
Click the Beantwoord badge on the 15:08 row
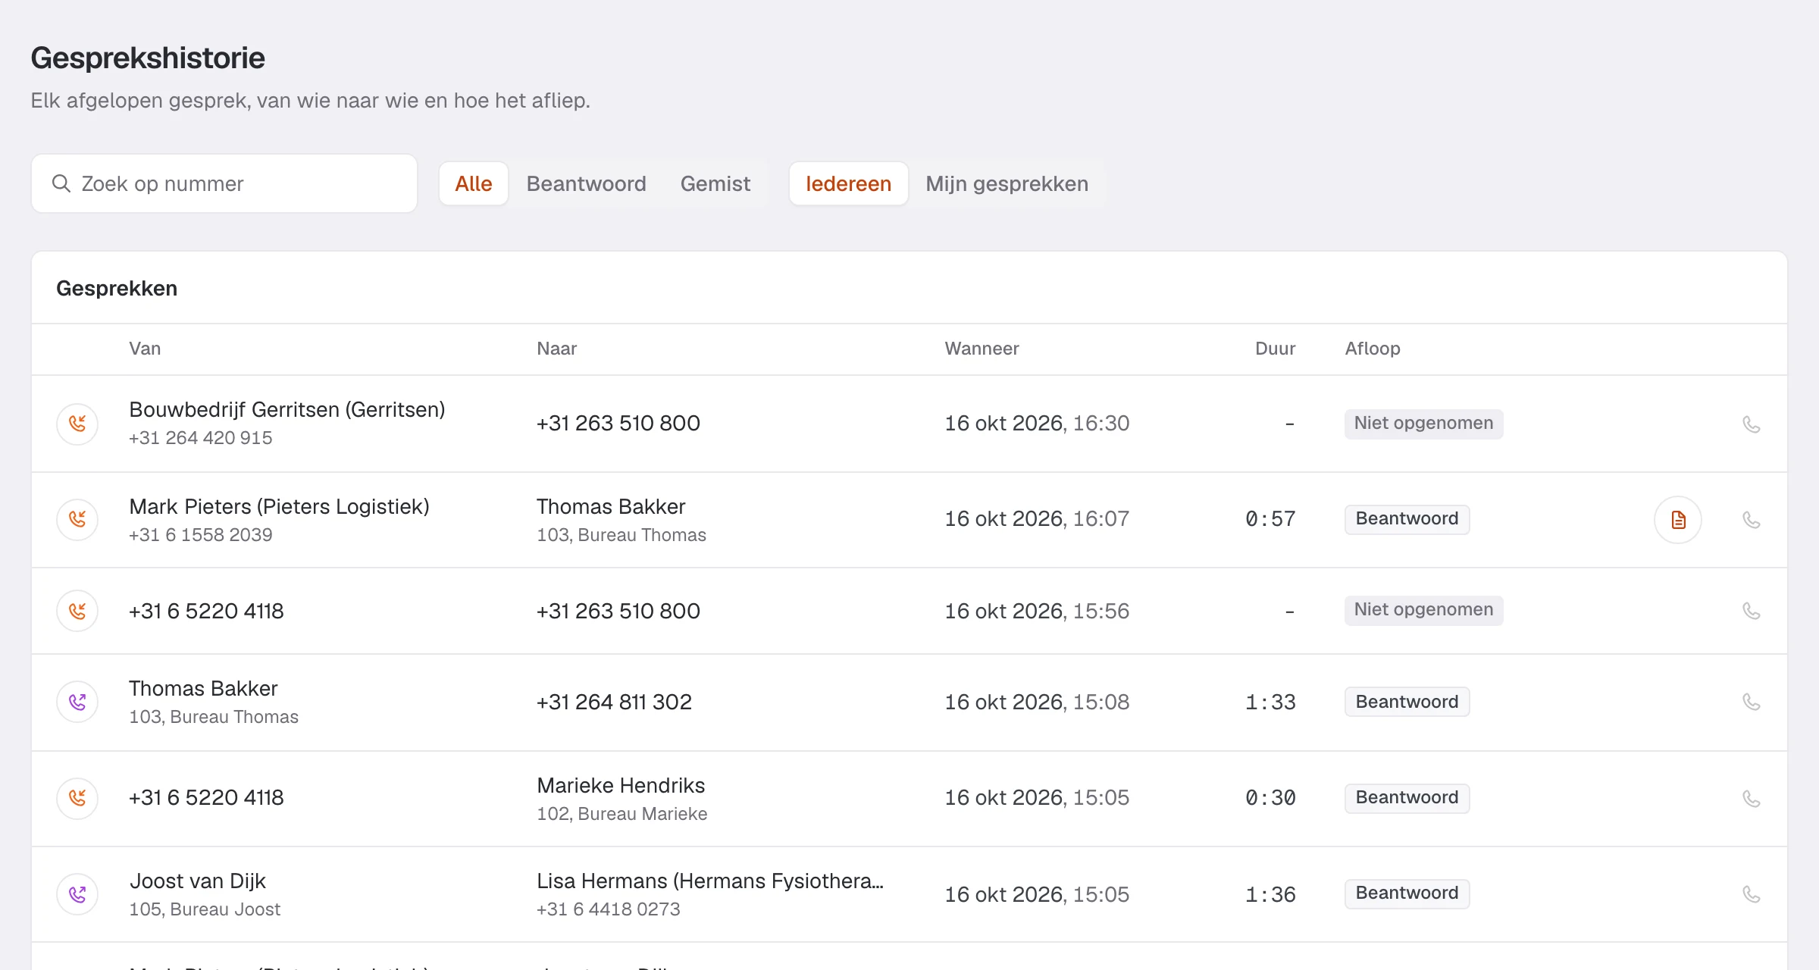1407,702
